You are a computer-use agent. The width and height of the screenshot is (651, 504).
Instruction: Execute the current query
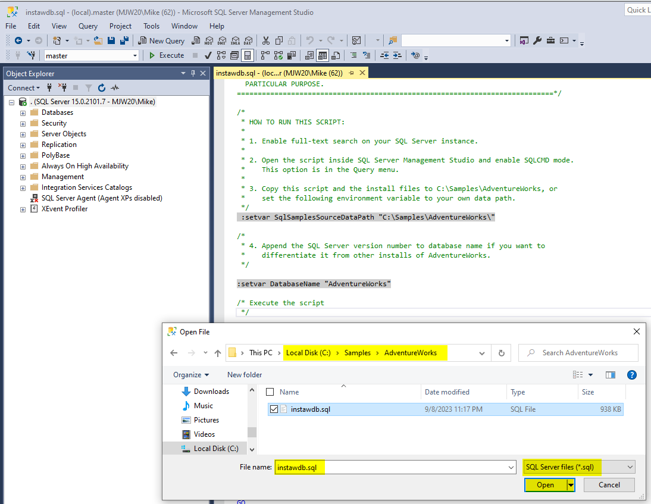(167, 55)
